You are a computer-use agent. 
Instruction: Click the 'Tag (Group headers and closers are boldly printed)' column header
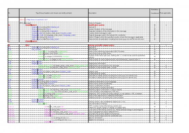(x=54, y=13)
